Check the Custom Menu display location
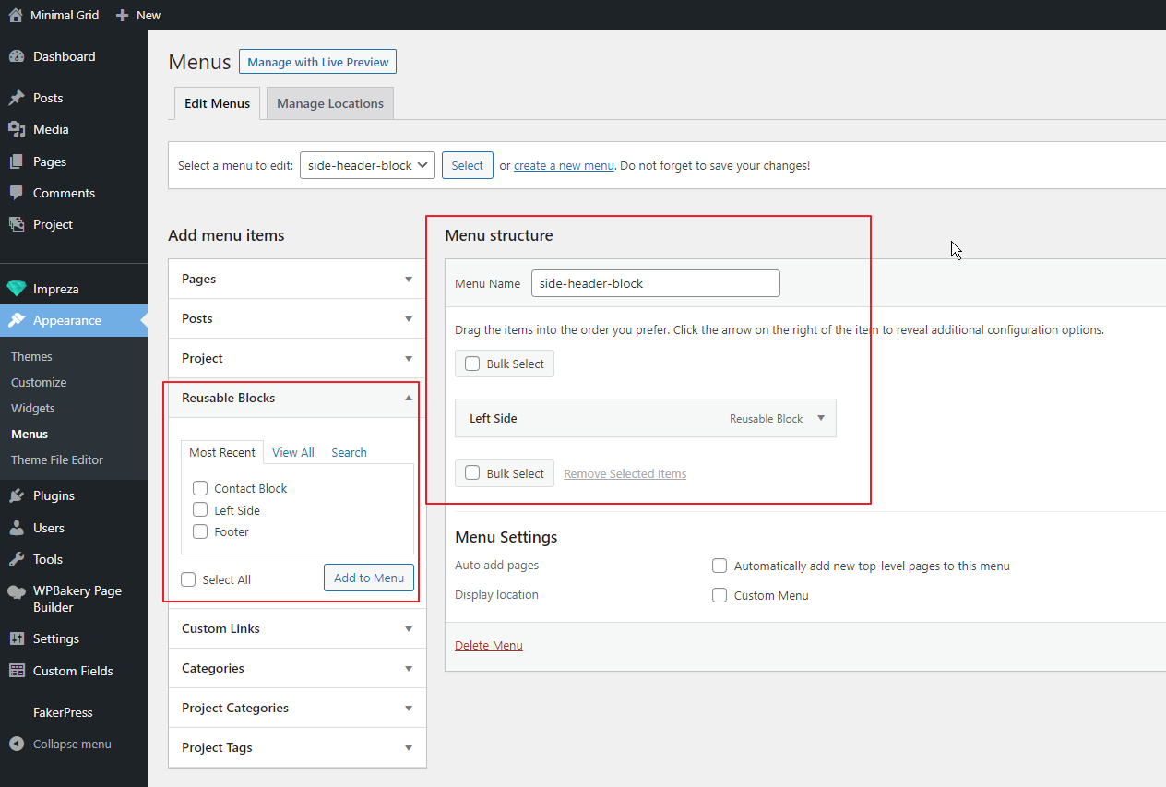Screen dimensions: 1166x787 tap(720, 595)
